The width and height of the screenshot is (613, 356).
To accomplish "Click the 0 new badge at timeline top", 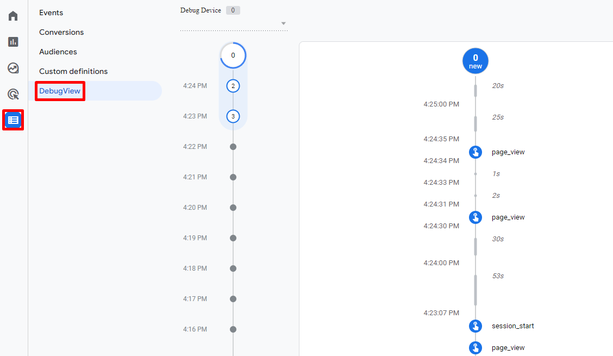I will point(475,60).
